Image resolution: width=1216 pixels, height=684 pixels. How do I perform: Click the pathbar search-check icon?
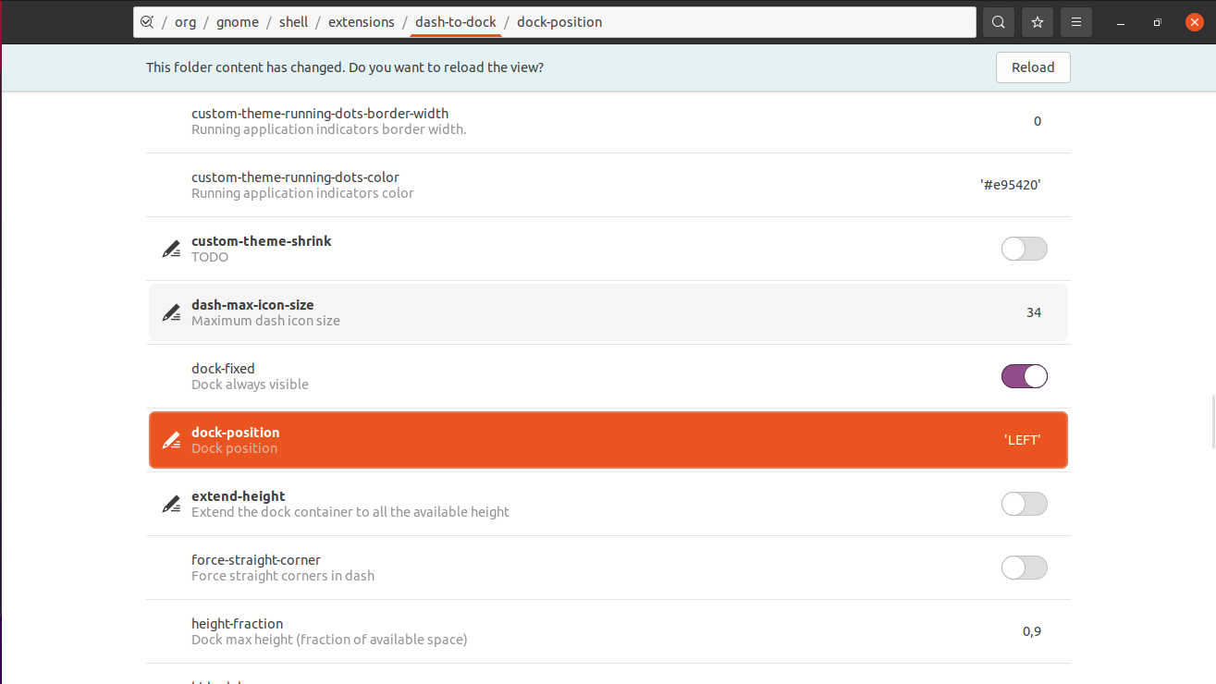click(x=147, y=21)
